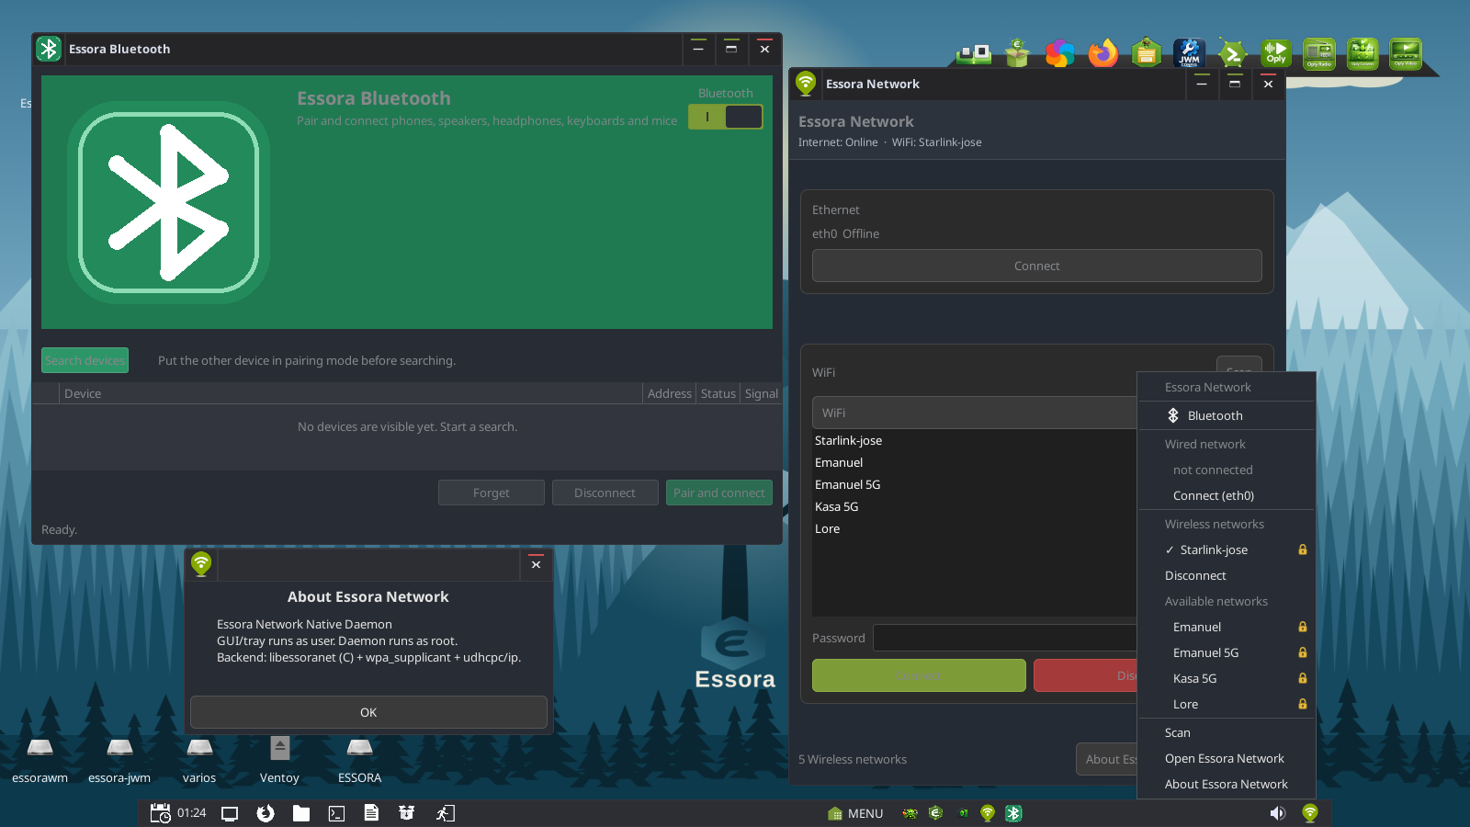Open the window switcher dock icon
The image size is (1470, 827).
(973, 54)
